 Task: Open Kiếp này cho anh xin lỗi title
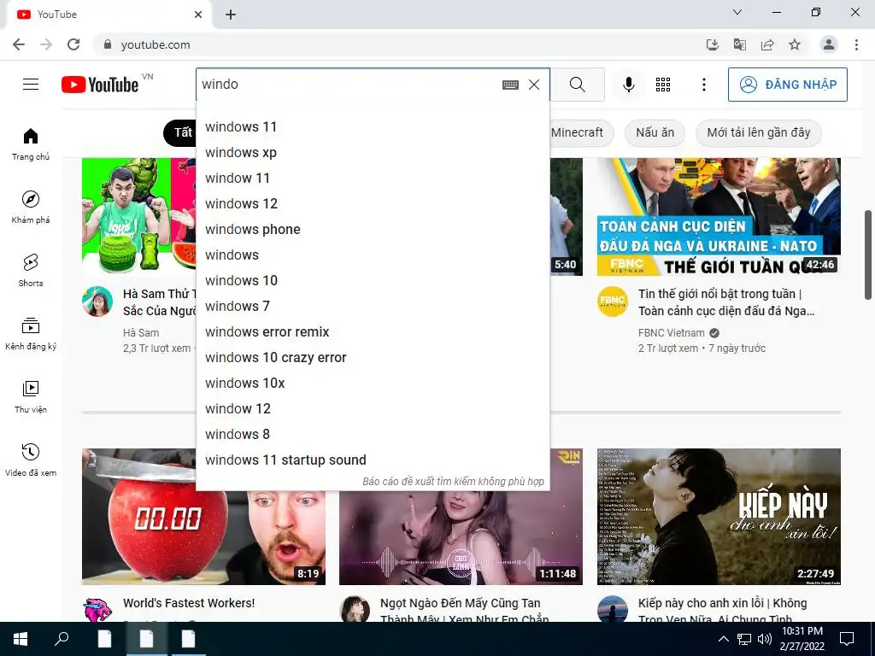point(723,611)
